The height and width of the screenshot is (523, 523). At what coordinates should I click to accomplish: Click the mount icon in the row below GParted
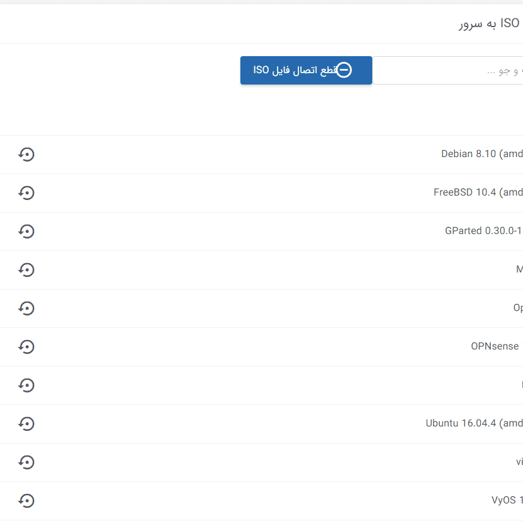(x=26, y=270)
